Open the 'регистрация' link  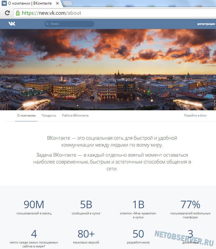(x=206, y=24)
